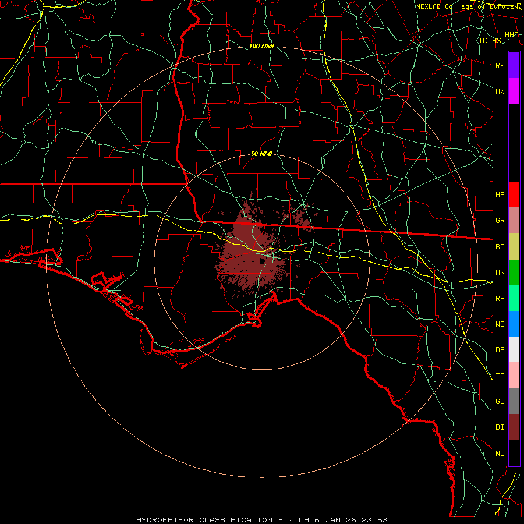Select the gray GC legend swatch
524x524 pixels.
click(x=514, y=401)
